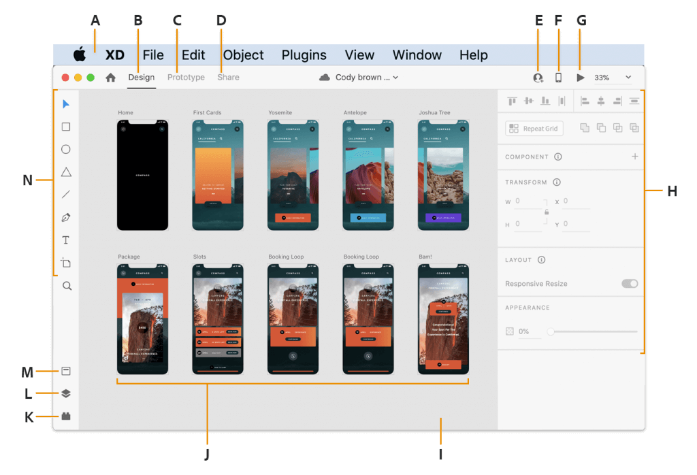Click the distribute horizontally icon
The image size is (697, 475).
pyautogui.click(x=562, y=101)
